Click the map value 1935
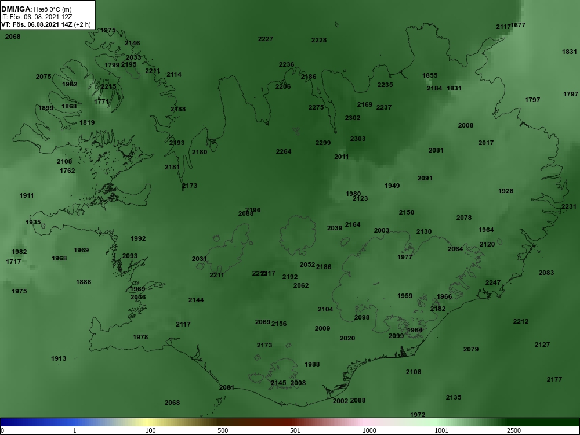This screenshot has width=580, height=435. coord(33,222)
